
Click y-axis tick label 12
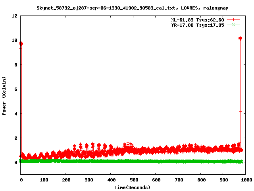click(14, 16)
